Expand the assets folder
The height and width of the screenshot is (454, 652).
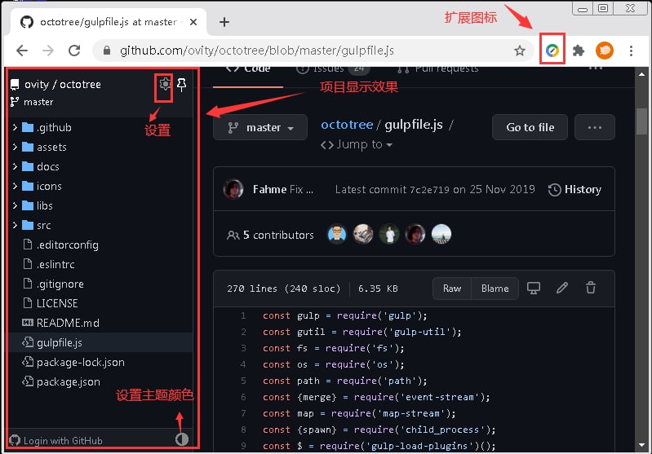pyautogui.click(x=15, y=147)
